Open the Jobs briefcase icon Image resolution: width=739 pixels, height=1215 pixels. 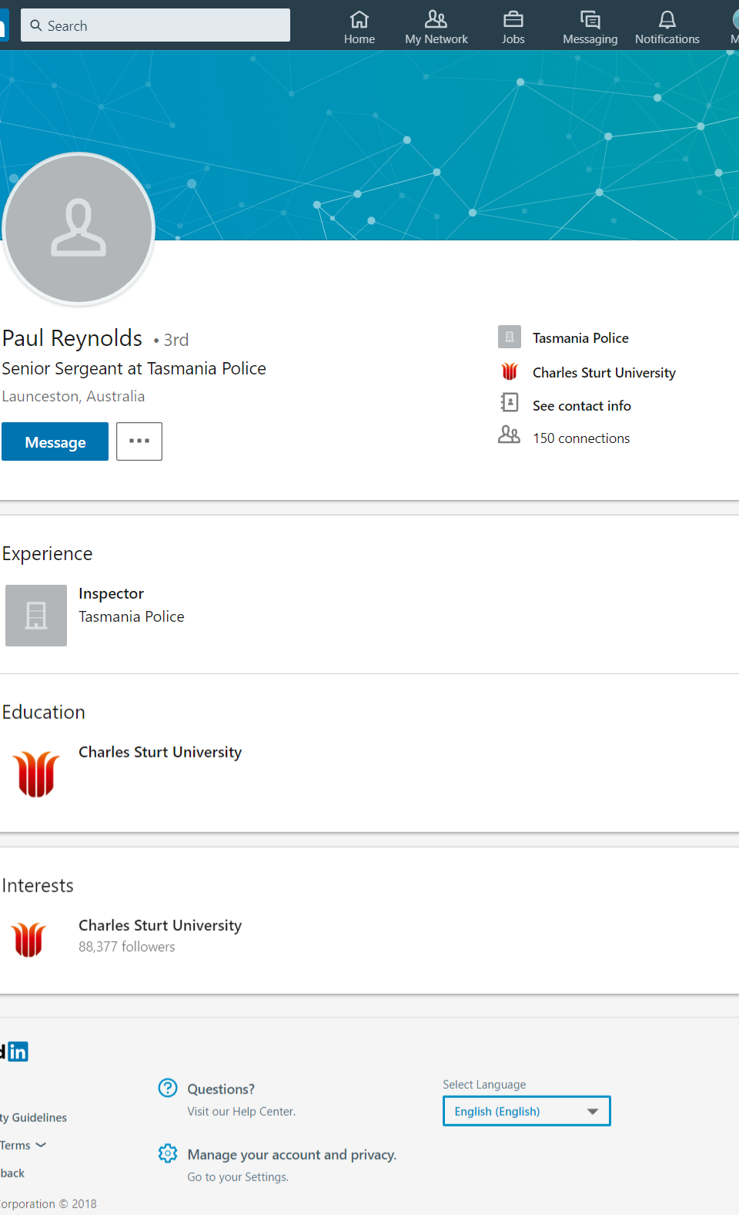(x=513, y=20)
